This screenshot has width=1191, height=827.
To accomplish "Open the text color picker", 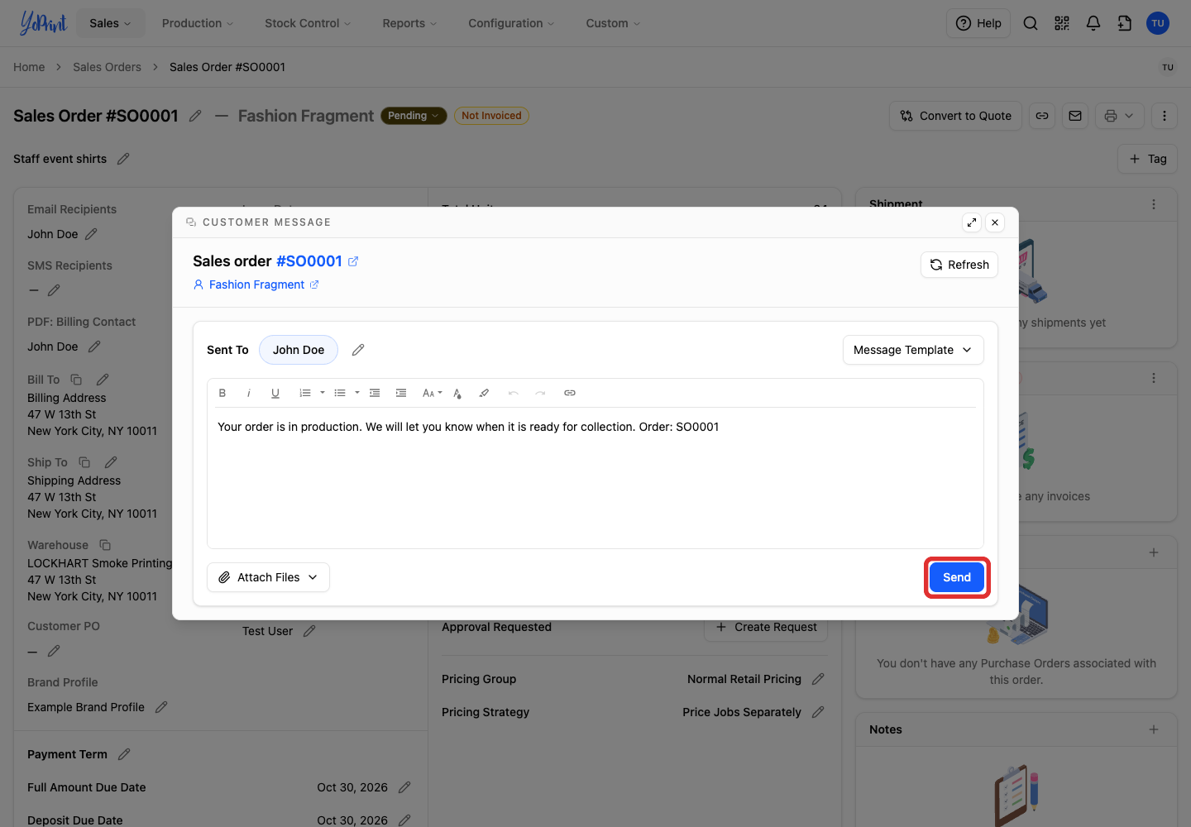I will click(457, 393).
